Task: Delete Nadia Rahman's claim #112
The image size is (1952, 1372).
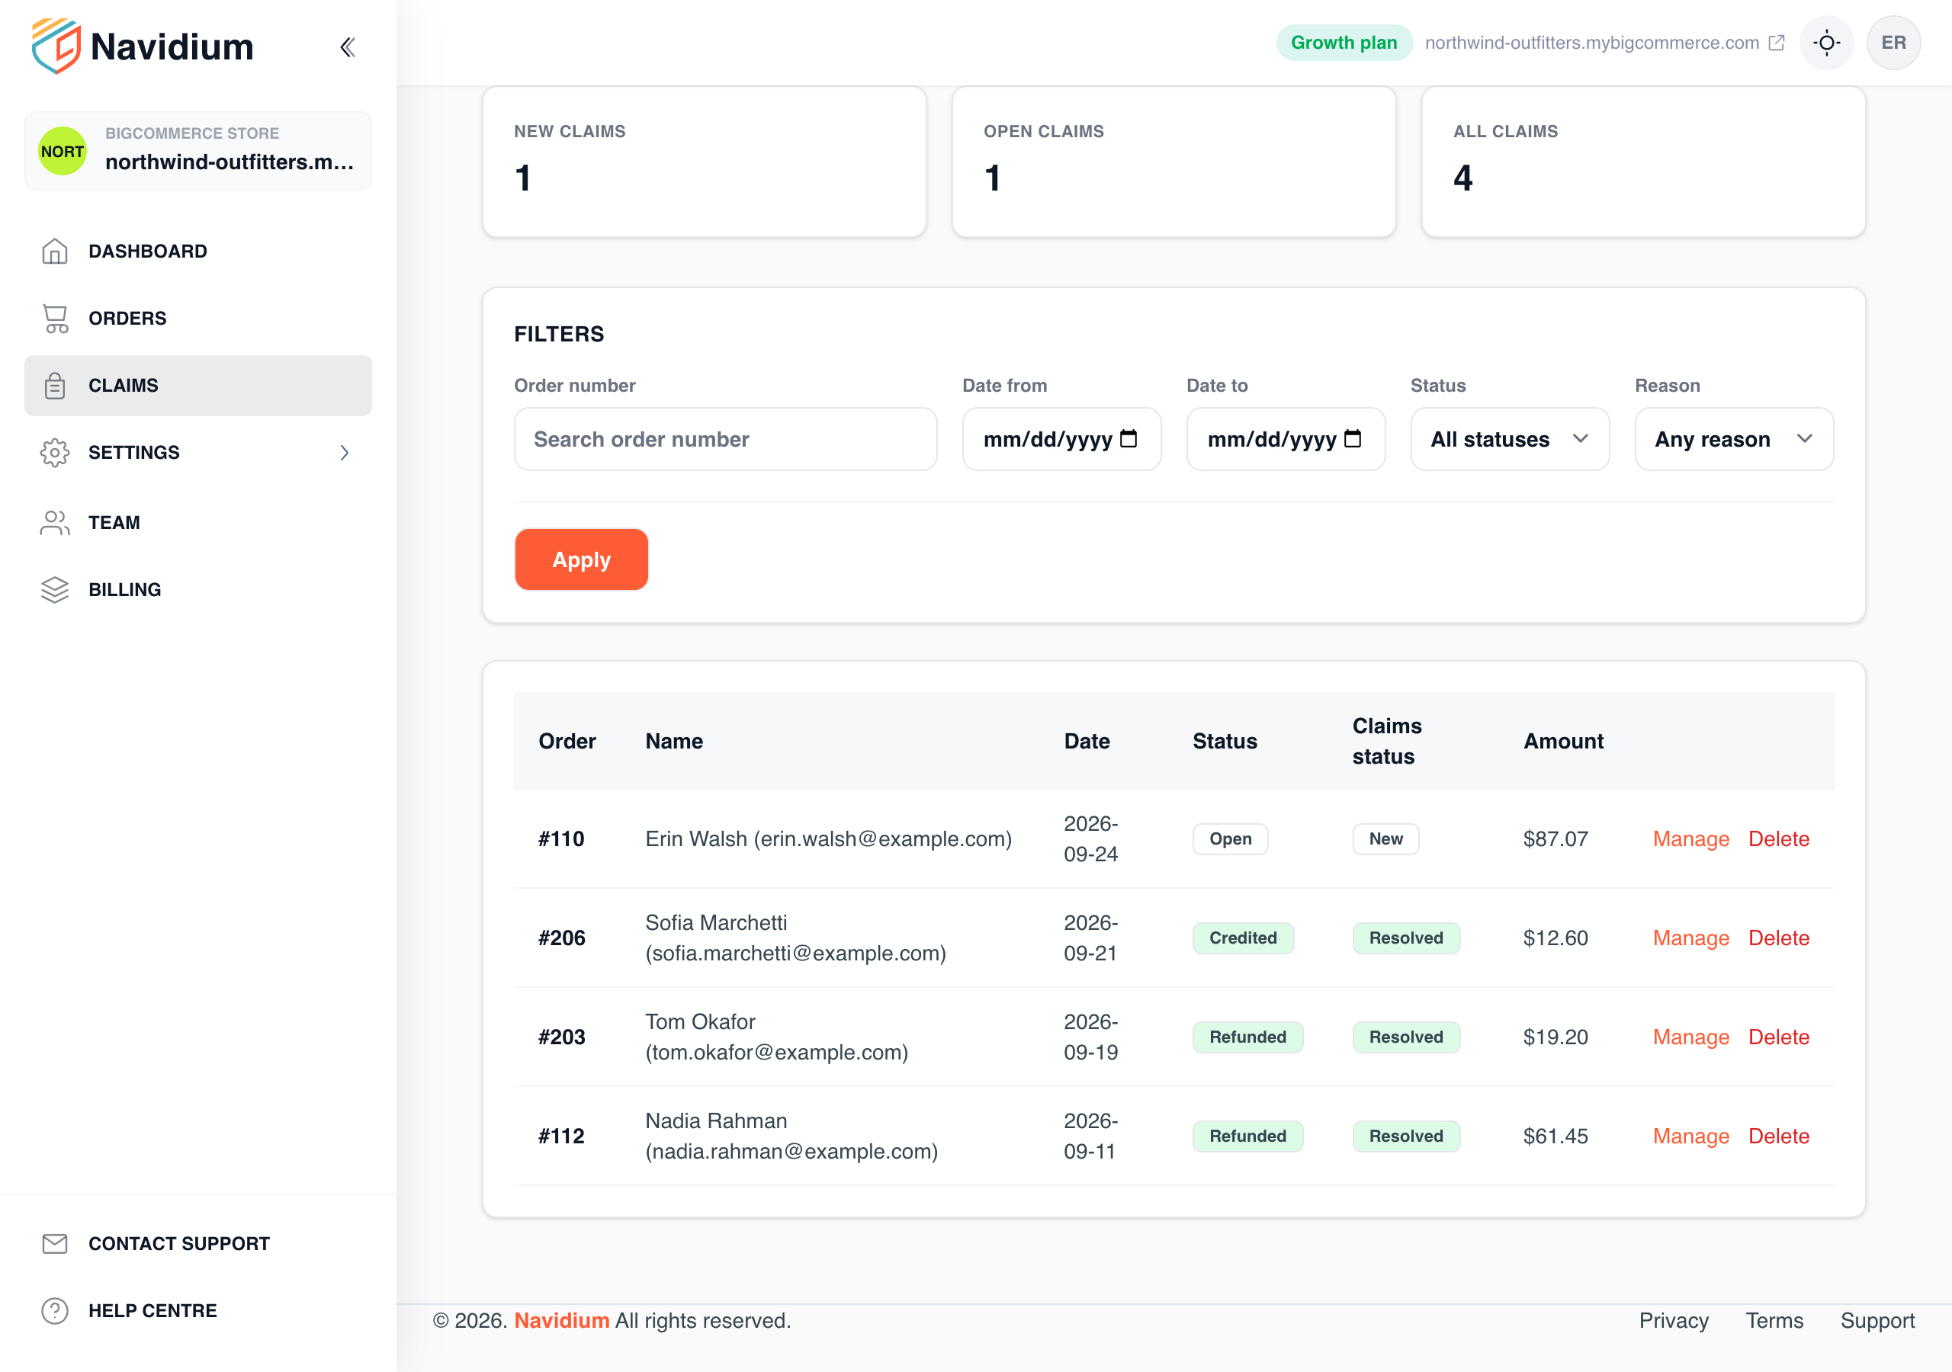Action: click(1779, 1136)
